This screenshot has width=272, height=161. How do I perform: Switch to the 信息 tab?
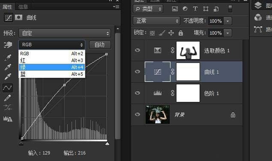[23, 7]
